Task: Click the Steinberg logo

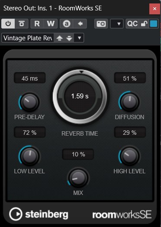Action: pyautogui.click(x=39, y=214)
